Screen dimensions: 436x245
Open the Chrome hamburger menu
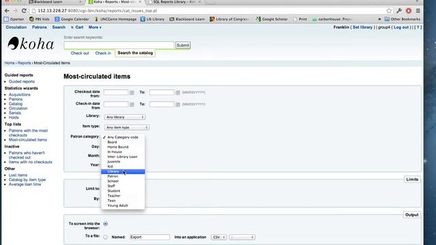pos(418,11)
